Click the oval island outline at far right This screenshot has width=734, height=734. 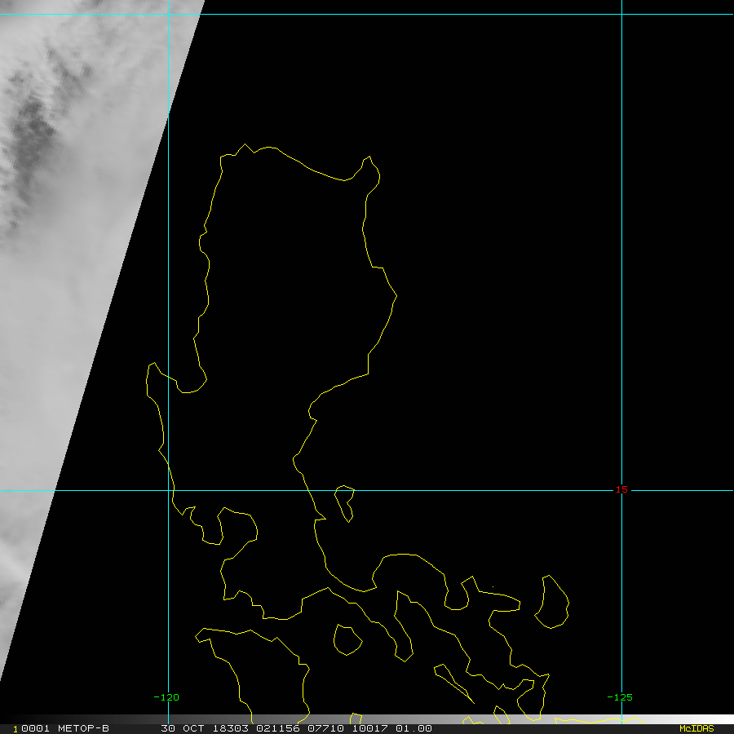click(554, 603)
